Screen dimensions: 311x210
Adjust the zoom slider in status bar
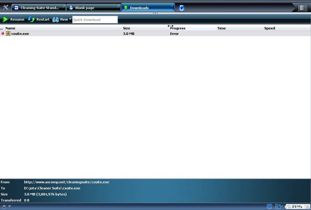coord(298,207)
